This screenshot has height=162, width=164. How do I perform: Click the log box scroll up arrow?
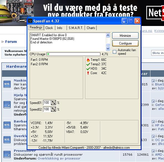click(x=108, y=35)
